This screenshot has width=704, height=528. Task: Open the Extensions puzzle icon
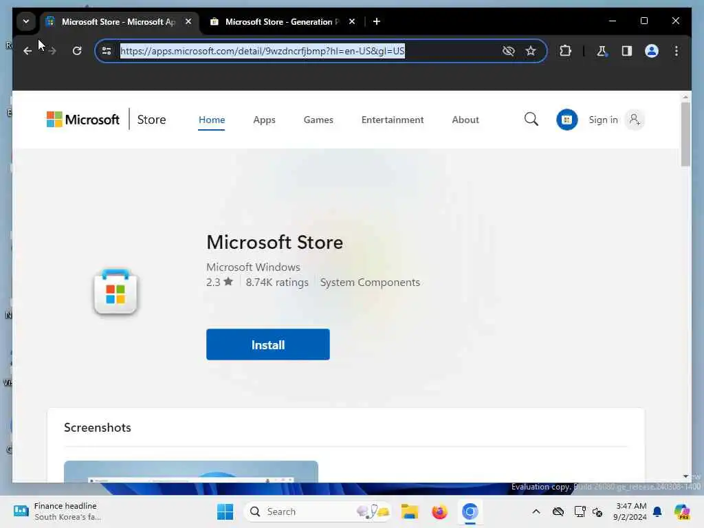click(x=565, y=51)
